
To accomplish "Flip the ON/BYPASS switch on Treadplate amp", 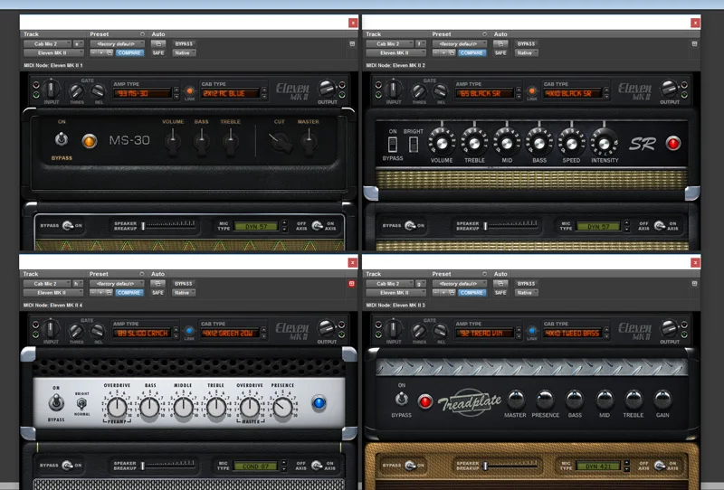I will click(401, 398).
